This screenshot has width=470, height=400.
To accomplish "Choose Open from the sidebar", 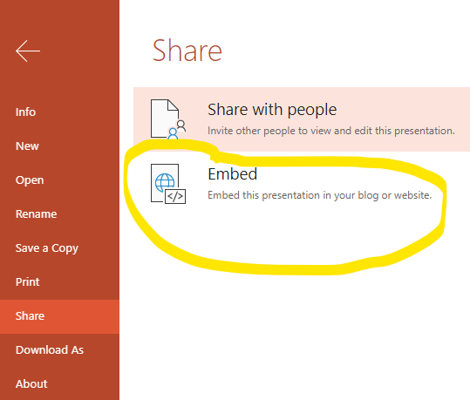I will click(x=30, y=180).
